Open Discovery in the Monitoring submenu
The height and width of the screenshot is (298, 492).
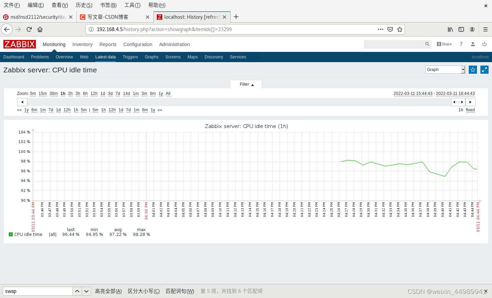pos(214,57)
